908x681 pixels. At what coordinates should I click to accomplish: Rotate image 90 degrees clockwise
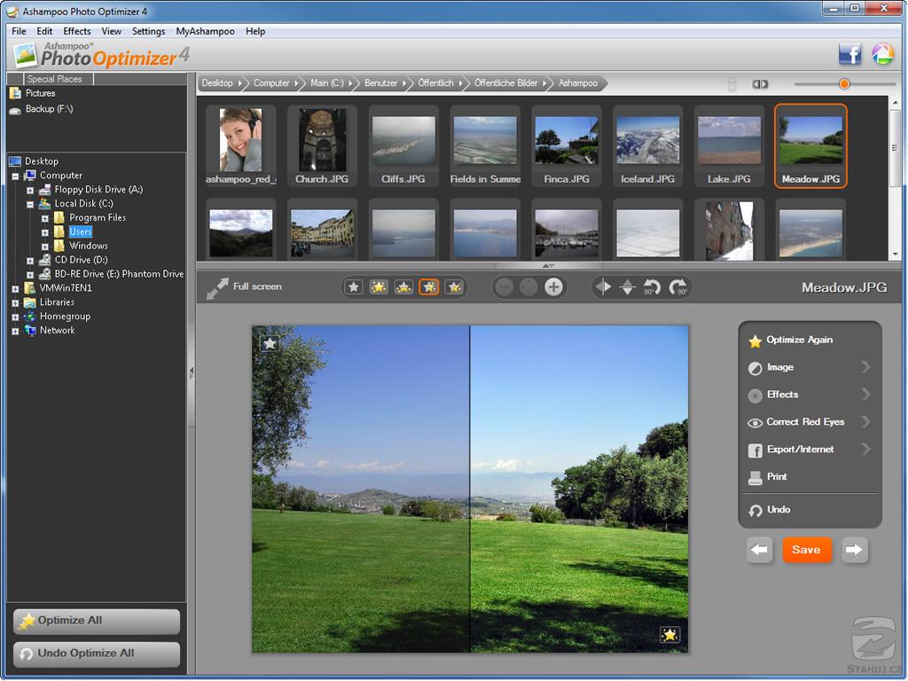[678, 287]
